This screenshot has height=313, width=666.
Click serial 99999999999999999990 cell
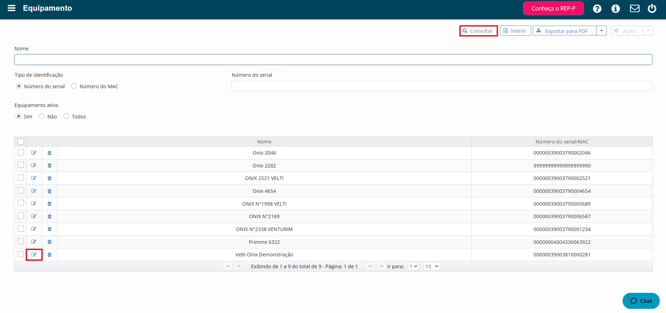pyautogui.click(x=562, y=166)
